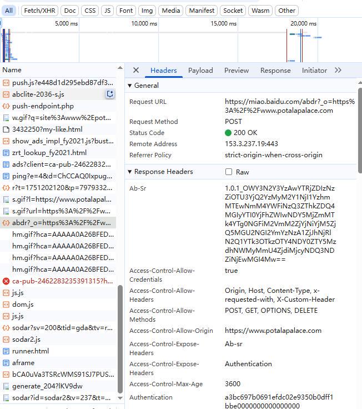Click the sort arrow beside Name header
The image size is (362, 409).
[120, 68]
